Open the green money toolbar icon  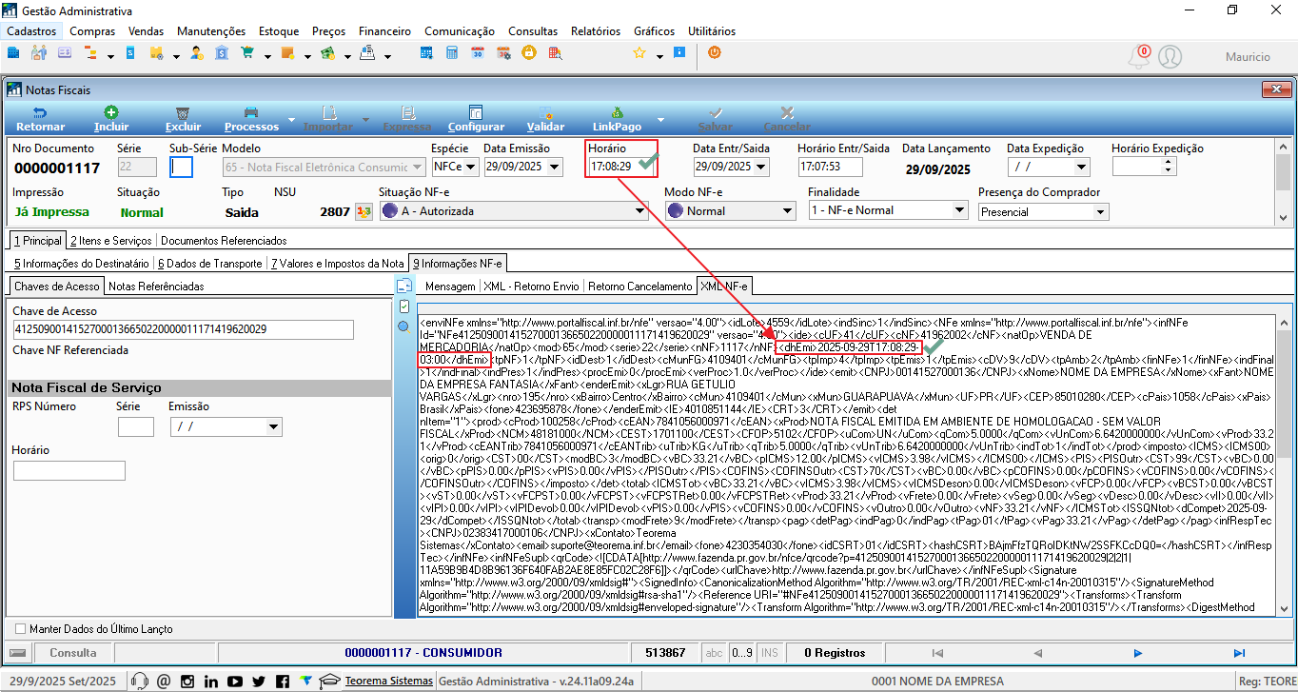click(x=327, y=52)
